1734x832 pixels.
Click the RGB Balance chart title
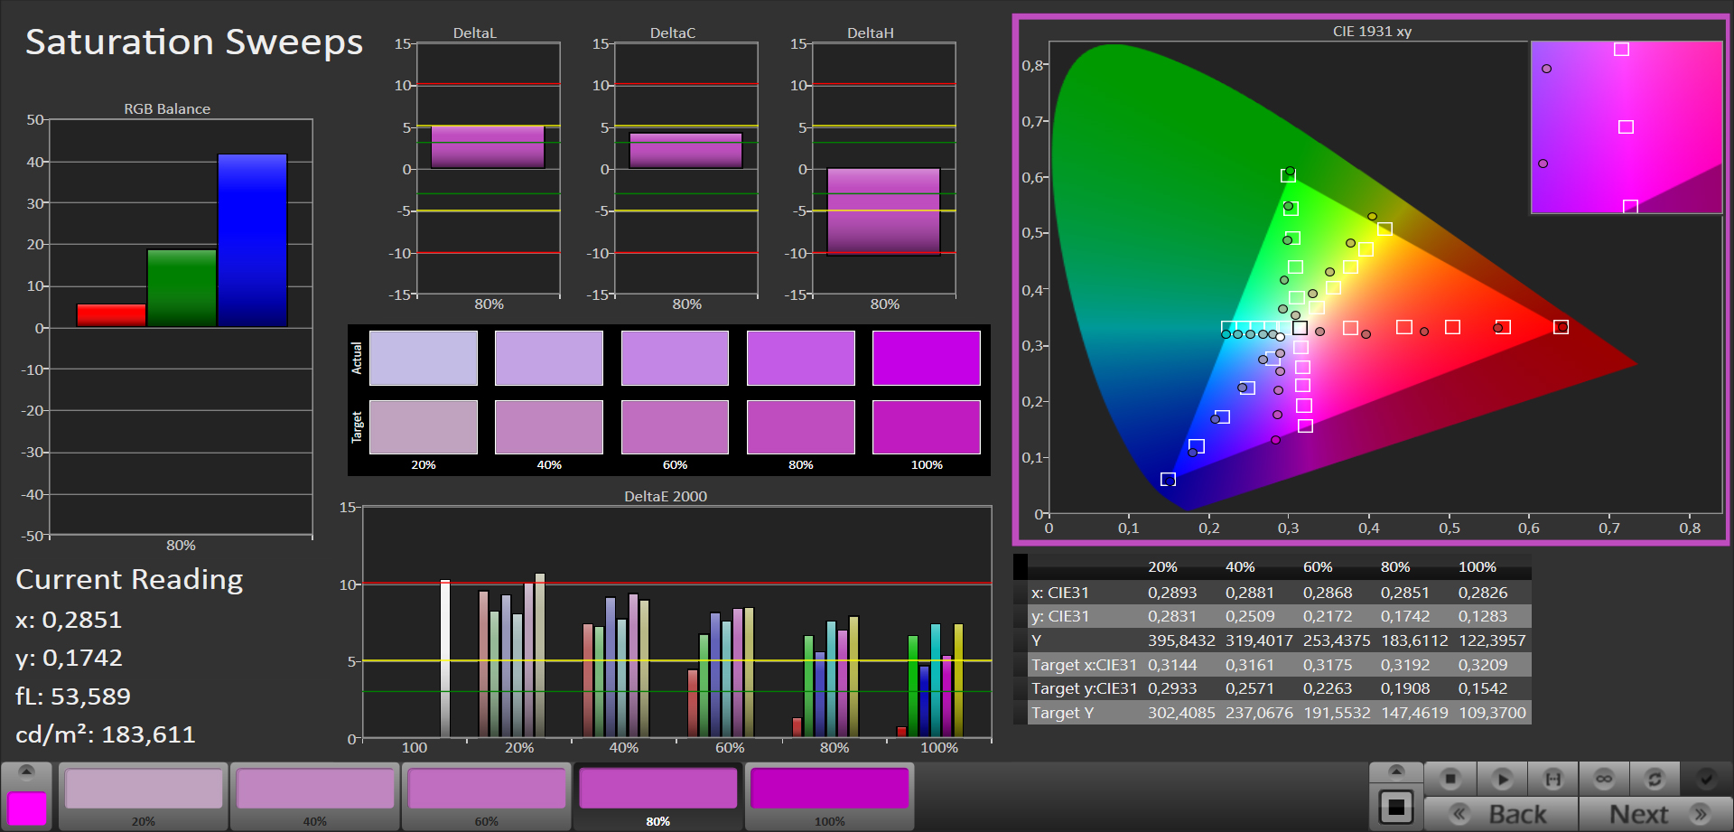pos(167,108)
